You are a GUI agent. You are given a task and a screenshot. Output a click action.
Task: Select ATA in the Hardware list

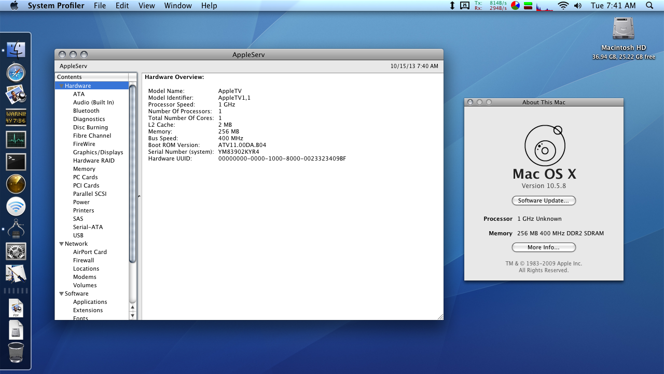[79, 94]
